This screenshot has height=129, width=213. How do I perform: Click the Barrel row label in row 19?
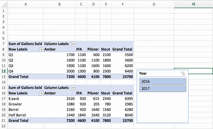13,109
